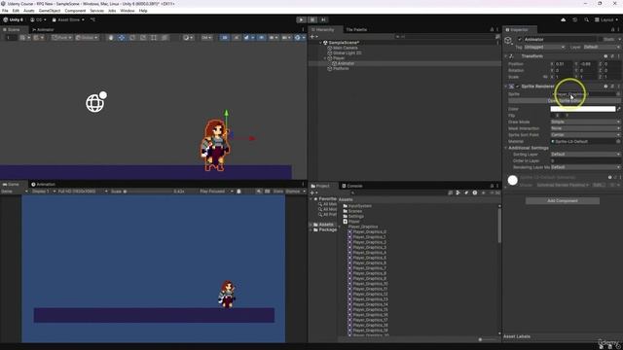Toggle the Static checkbox in Inspector

tap(601, 39)
